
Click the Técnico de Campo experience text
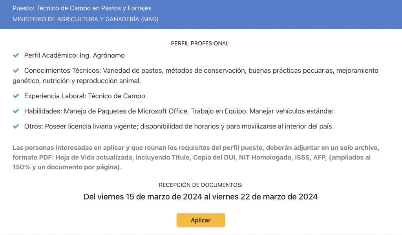point(117,96)
